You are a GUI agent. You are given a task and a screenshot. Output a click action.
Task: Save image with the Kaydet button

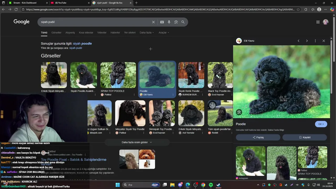click(305, 137)
